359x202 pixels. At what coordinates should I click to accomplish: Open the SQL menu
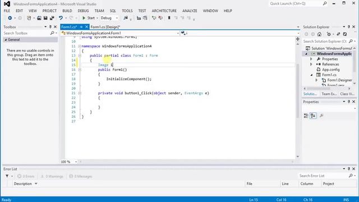pos(113,11)
